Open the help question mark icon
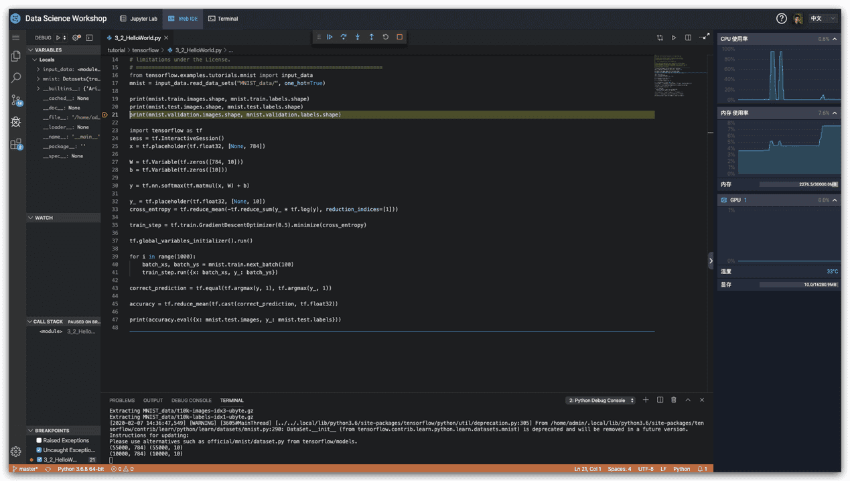This screenshot has width=850, height=481. point(781,19)
